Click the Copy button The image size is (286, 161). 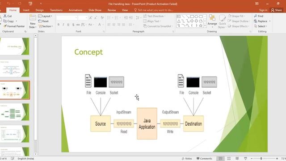point(8,21)
